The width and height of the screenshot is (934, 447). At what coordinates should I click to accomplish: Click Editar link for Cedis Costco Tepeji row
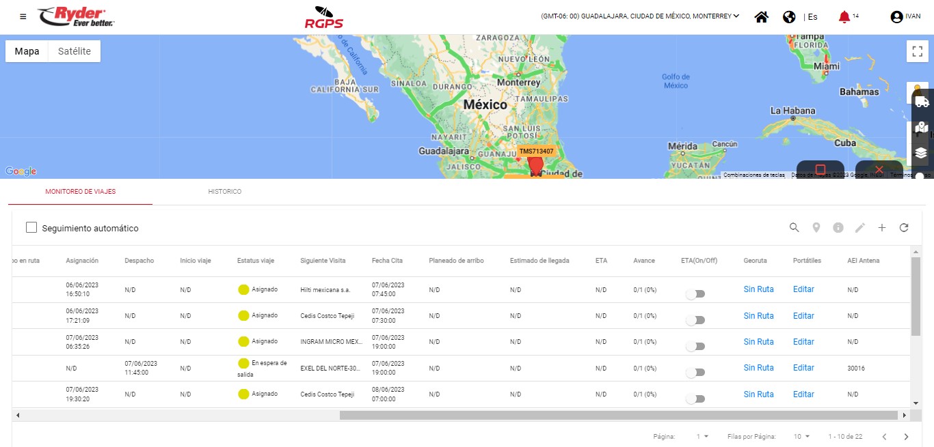tap(803, 316)
